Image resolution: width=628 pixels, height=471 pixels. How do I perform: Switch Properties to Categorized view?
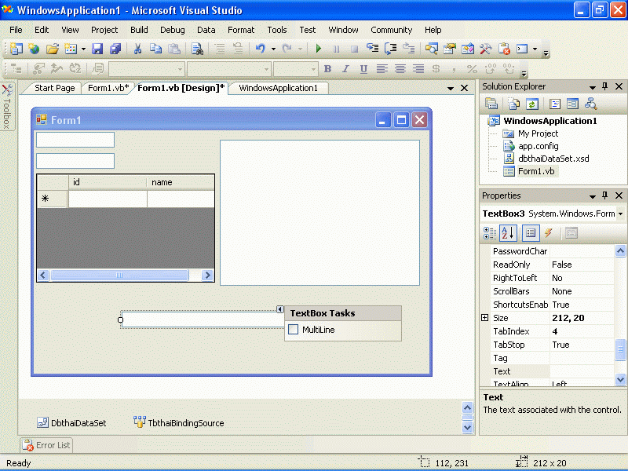click(489, 233)
